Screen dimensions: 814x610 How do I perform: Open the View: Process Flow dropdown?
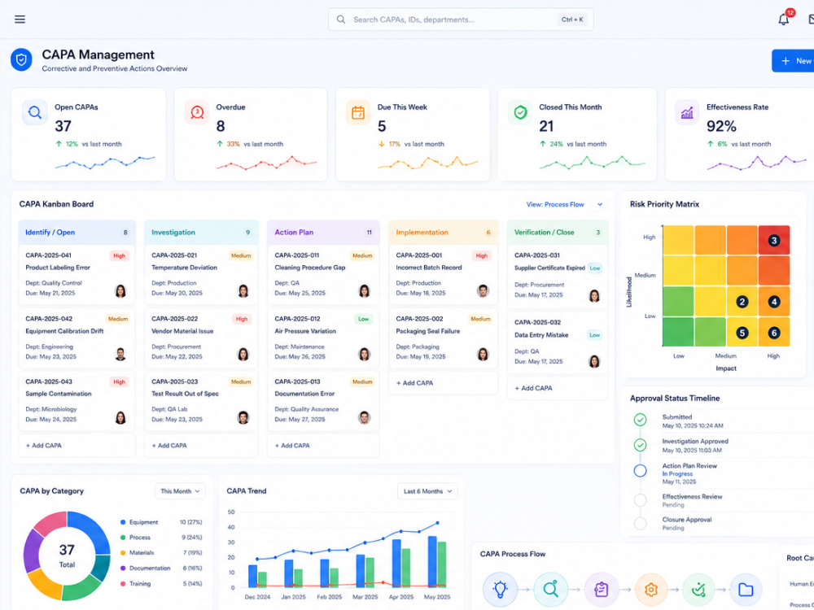[565, 204]
